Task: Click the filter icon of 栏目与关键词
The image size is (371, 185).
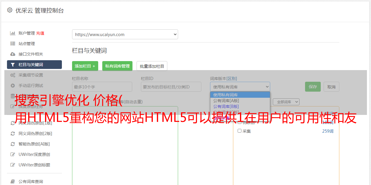Action: click(13, 65)
